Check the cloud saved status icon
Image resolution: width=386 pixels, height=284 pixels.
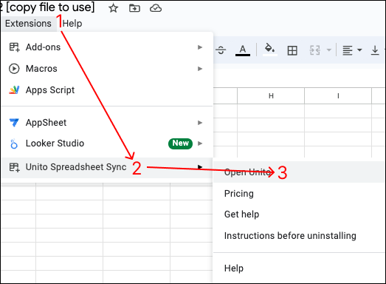point(156,8)
